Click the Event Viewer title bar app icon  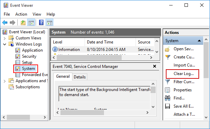[x=6, y=5]
